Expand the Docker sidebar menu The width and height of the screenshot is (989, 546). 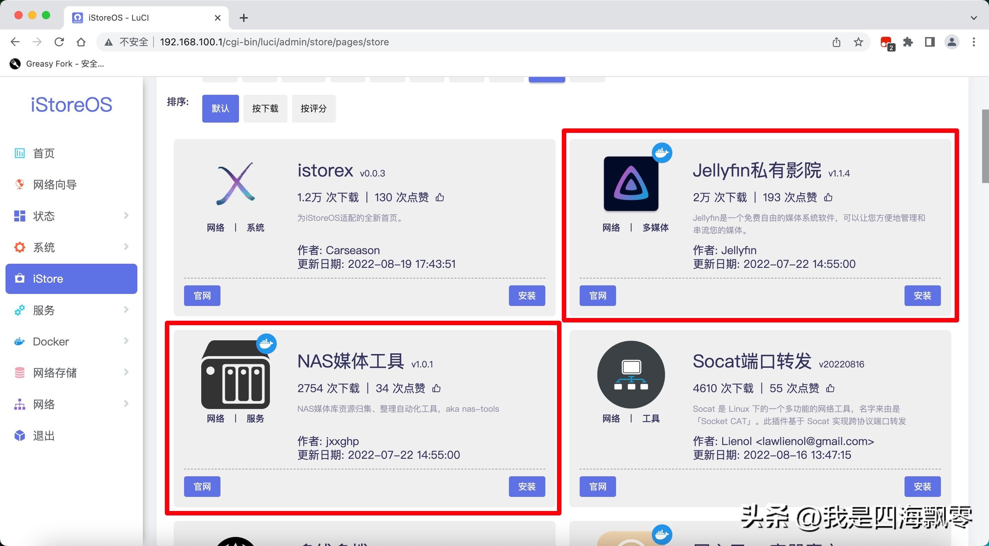click(x=71, y=341)
